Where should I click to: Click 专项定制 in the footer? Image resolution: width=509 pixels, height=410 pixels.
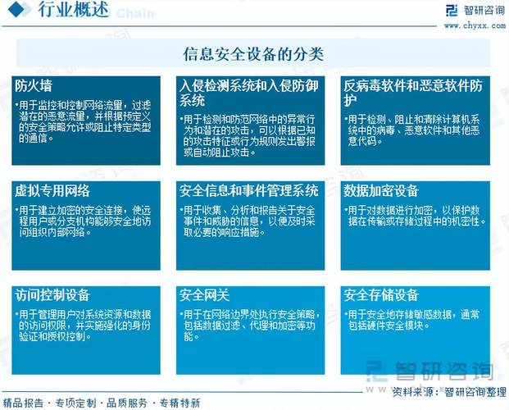pyautogui.click(x=76, y=403)
